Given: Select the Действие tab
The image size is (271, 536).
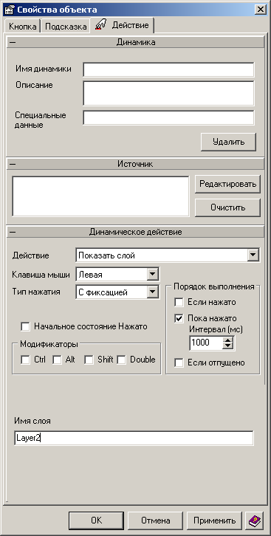Looking at the screenshot, I should pos(123,25).
